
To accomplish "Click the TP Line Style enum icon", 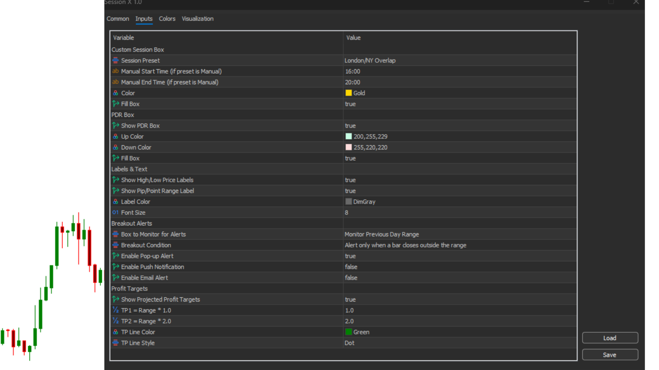I will (115, 343).
